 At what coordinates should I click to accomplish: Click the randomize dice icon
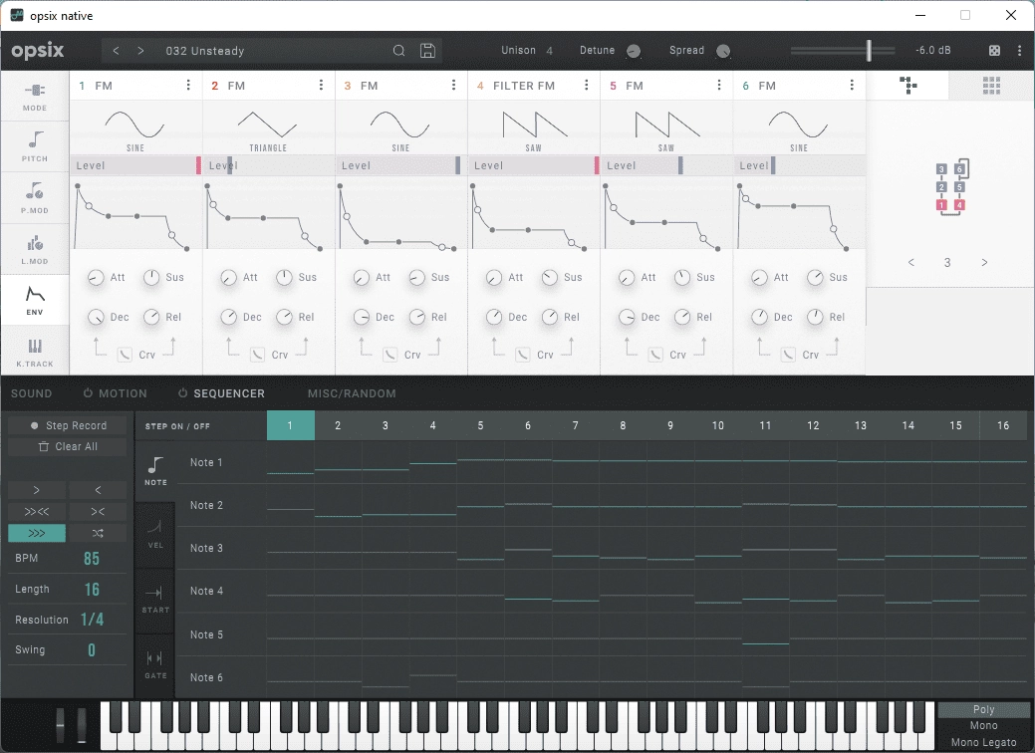(x=994, y=51)
